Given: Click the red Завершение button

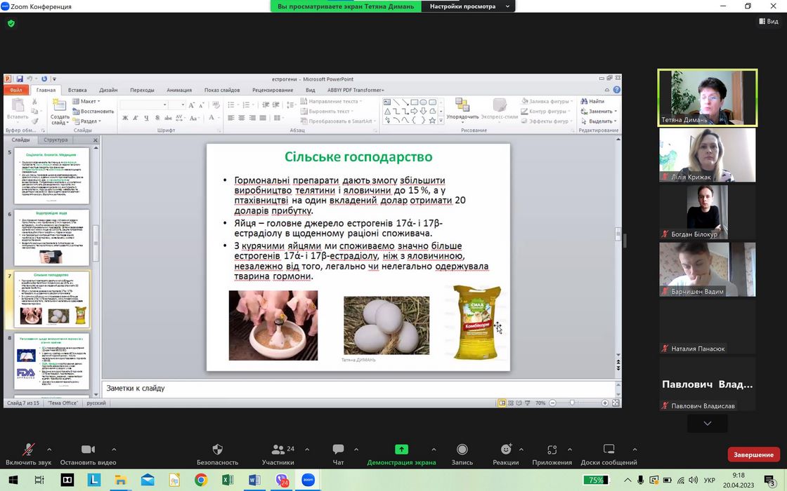Looking at the screenshot, I should (753, 455).
